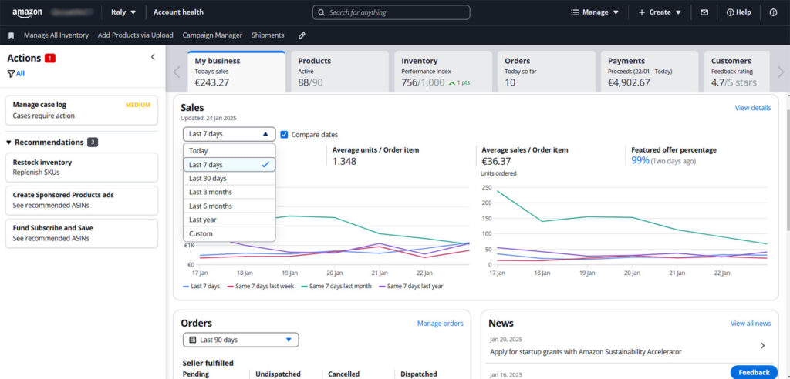Click the red Actions notification badge
Viewport: 790px width, 379px height.
tap(50, 59)
